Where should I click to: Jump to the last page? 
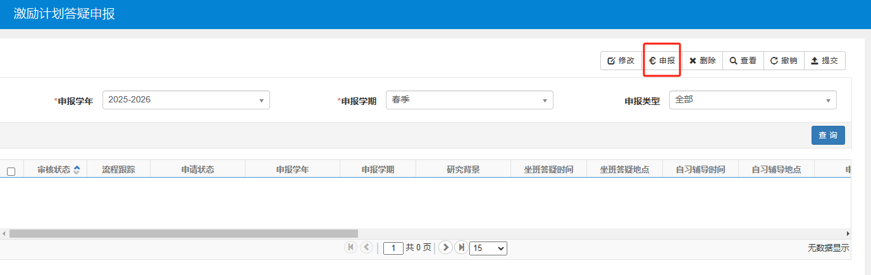[461, 248]
